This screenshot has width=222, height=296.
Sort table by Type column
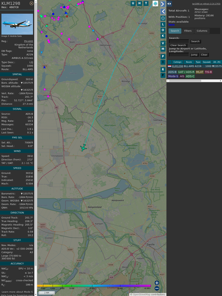pos(198,62)
